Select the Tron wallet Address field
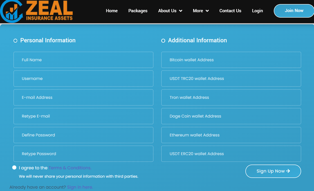Viewport: 314px width, 191px height. click(231, 97)
